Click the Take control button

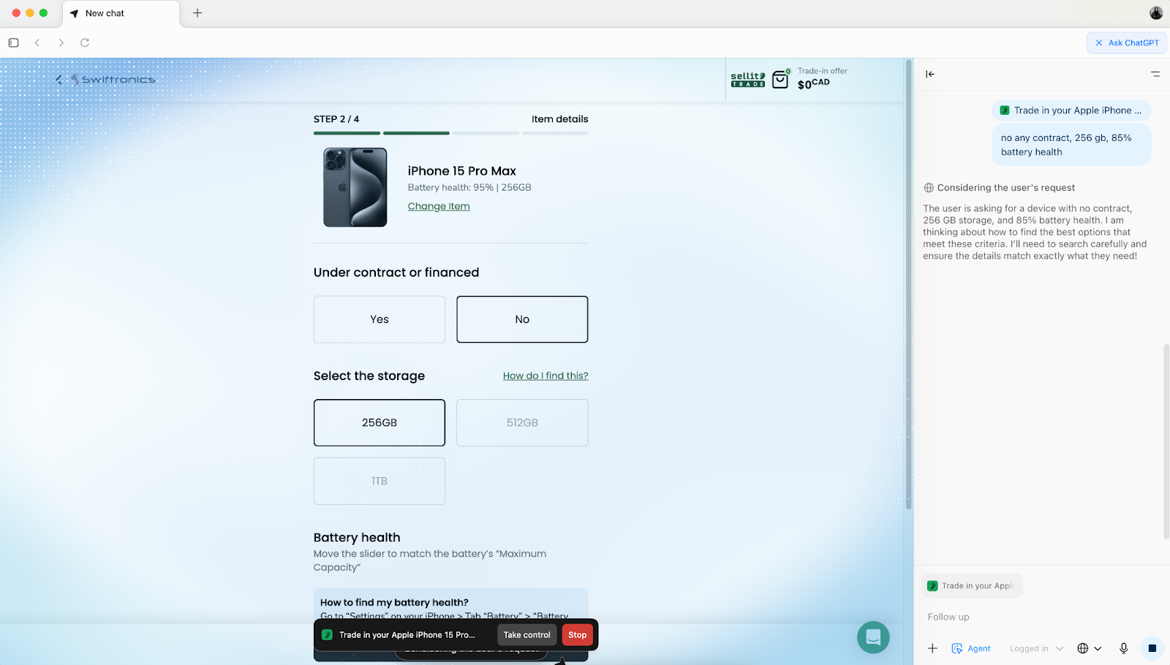[x=527, y=635]
